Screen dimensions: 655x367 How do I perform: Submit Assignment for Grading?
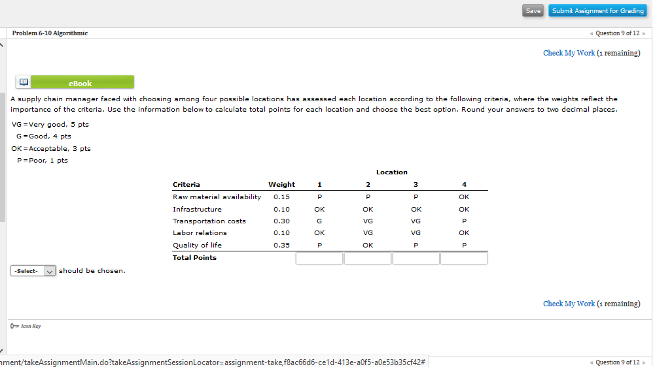(x=597, y=11)
